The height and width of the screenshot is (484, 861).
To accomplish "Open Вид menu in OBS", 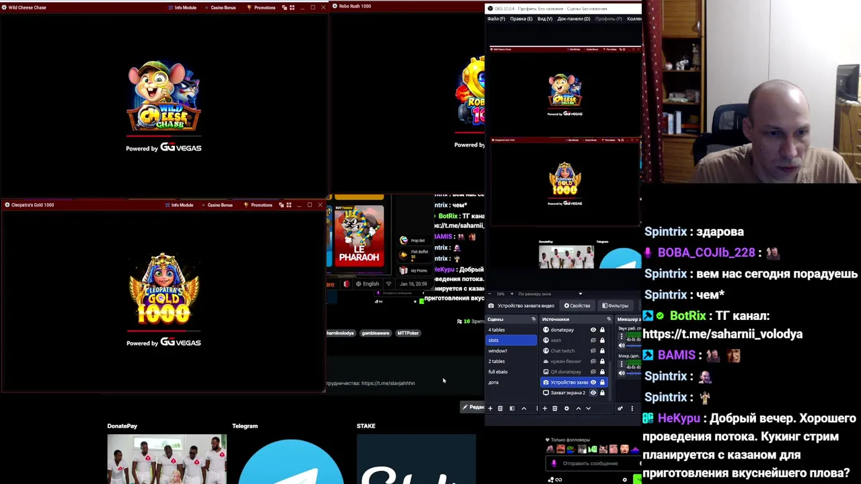I will (545, 19).
